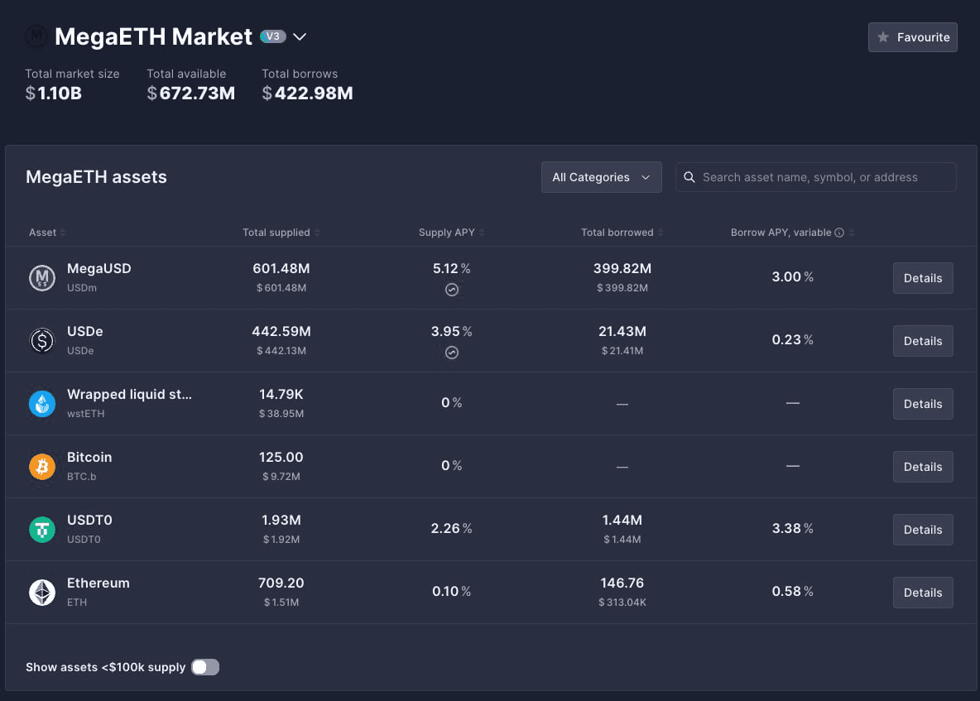This screenshot has height=701, width=980.
Task: Select the USDe asset name
Action: click(85, 332)
